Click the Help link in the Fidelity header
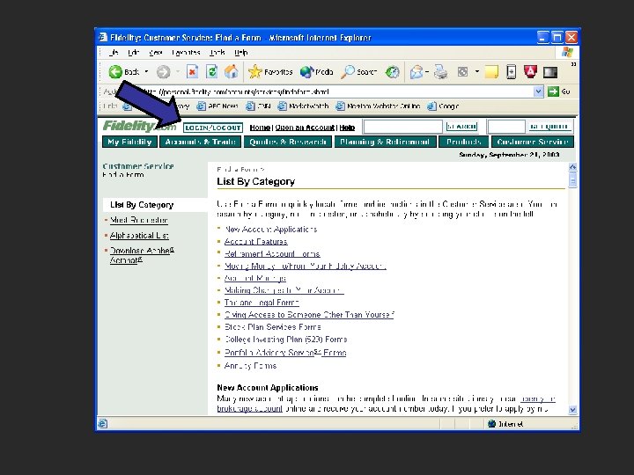This screenshot has width=634, height=475. (x=347, y=128)
